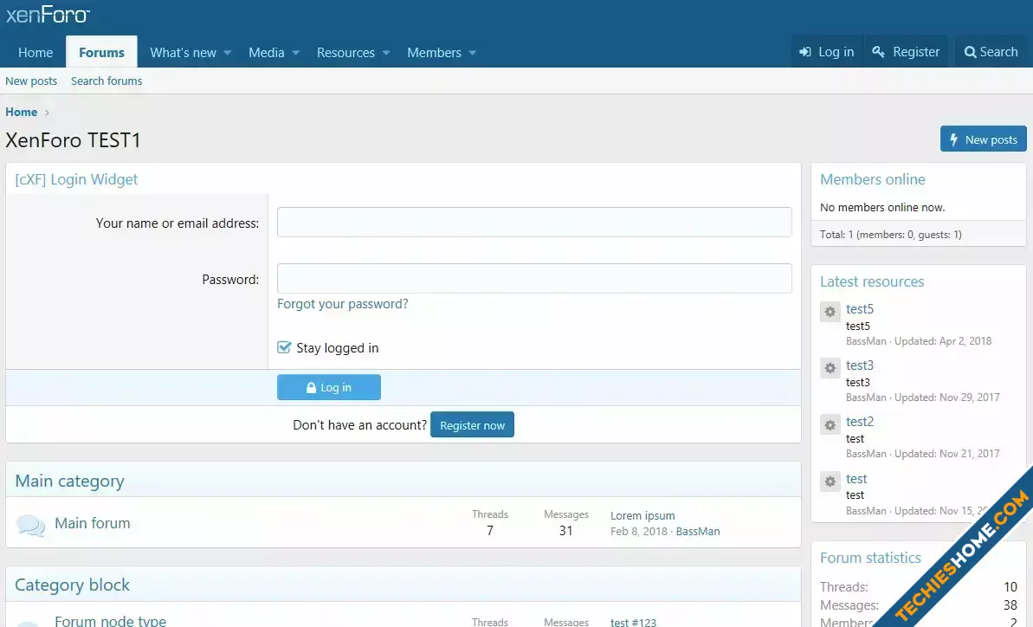Select the Forums nav tab
Image resolution: width=1033 pixels, height=627 pixels.
tap(101, 52)
